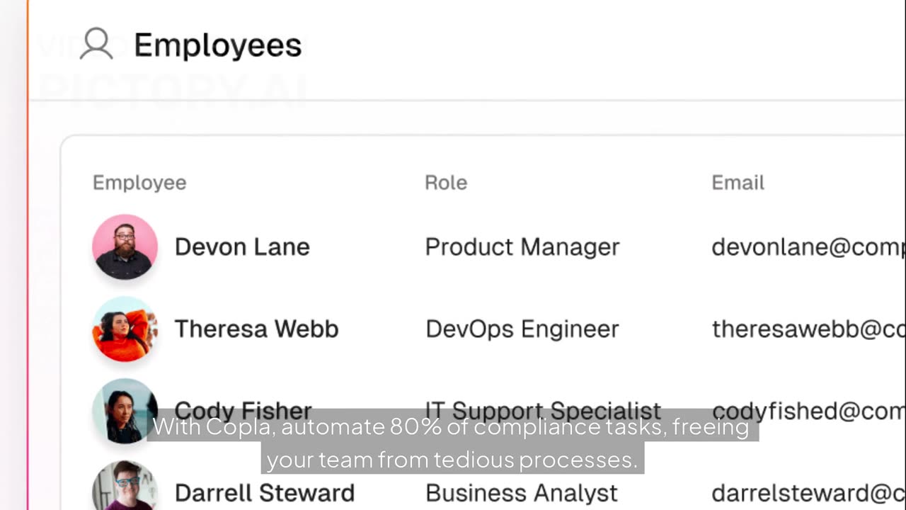This screenshot has width=906, height=510.
Task: Open the Devon Lane employee name
Action: pos(242,246)
